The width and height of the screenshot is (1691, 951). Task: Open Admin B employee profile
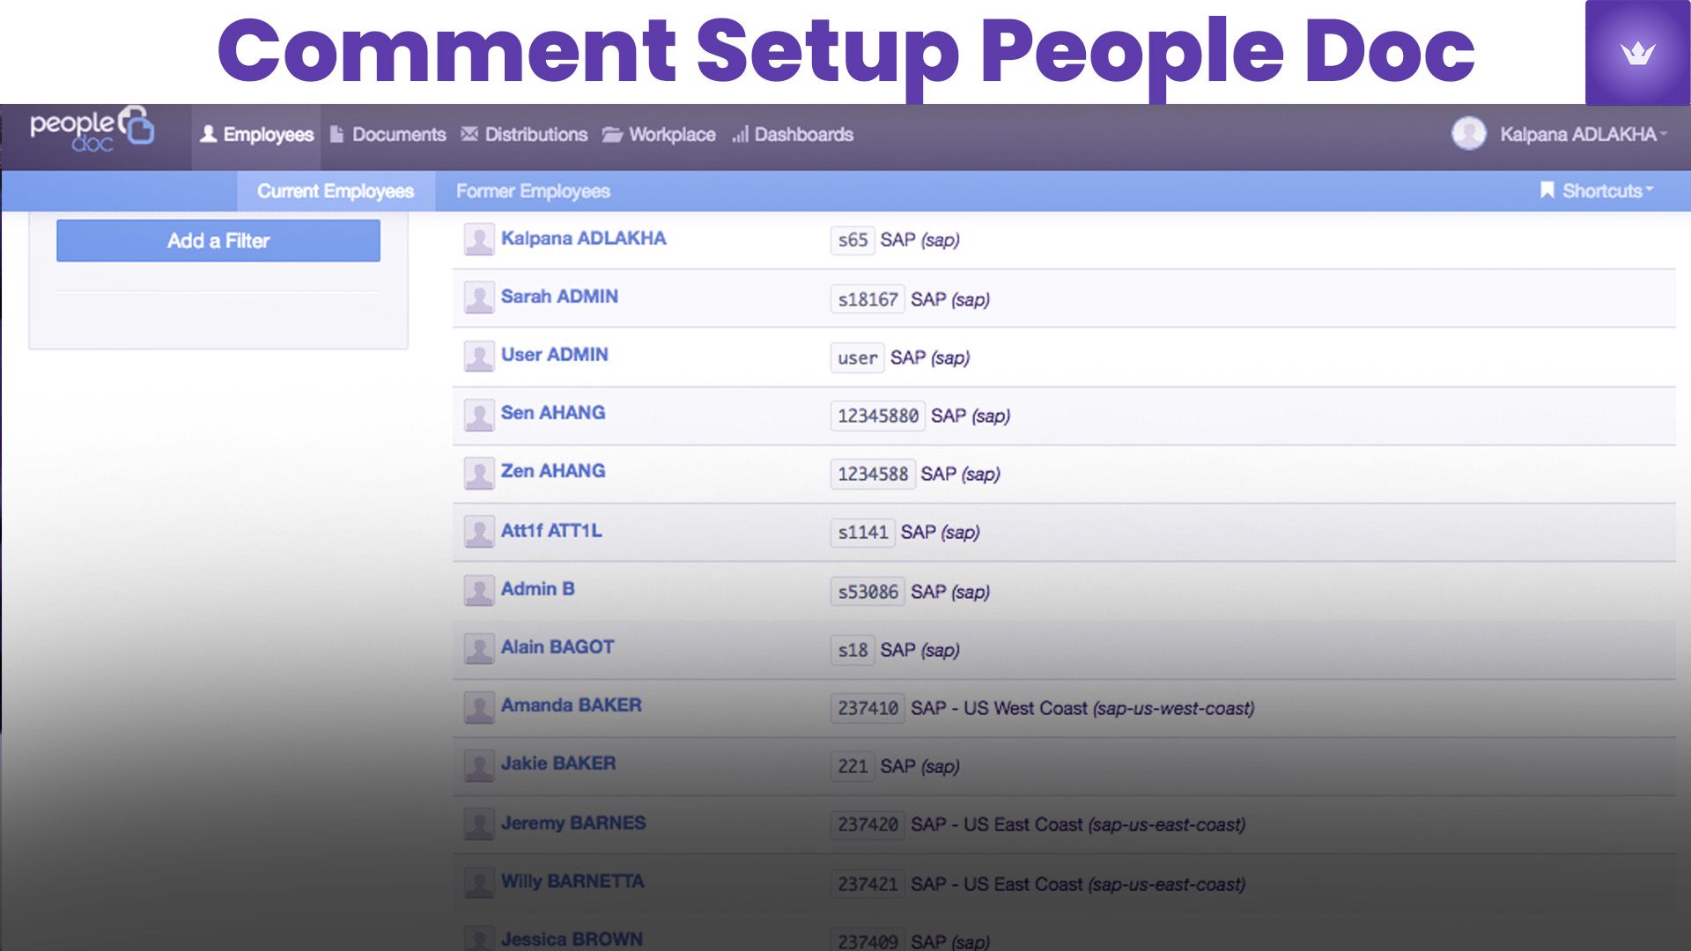(537, 589)
